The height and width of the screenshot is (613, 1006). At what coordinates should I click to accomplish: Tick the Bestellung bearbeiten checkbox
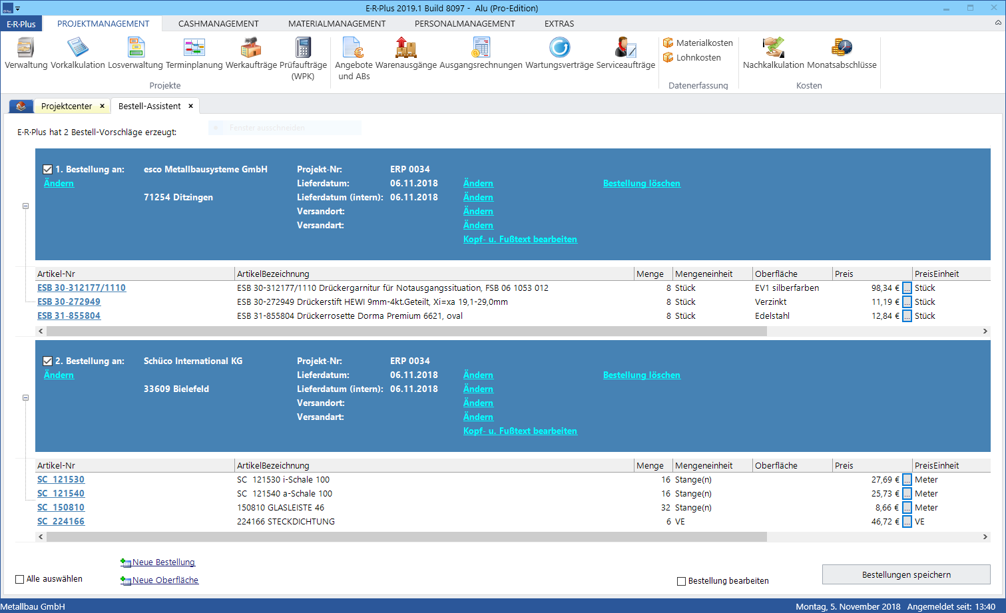[681, 581]
